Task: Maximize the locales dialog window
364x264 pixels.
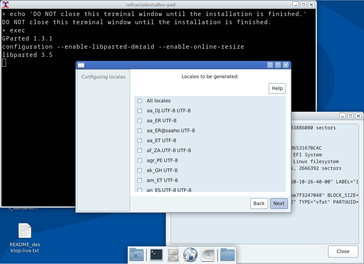Action: 278,65
